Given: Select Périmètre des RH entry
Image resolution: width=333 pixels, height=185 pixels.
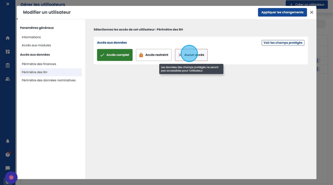Looking at the screenshot, I should tap(51, 72).
